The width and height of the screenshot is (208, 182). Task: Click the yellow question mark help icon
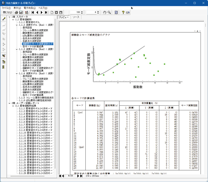pyautogui.click(x=123, y=12)
